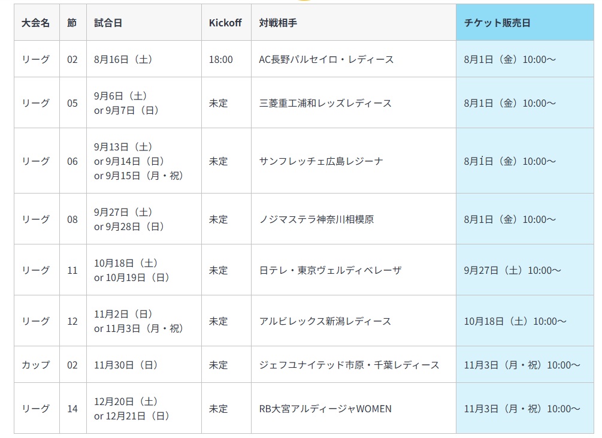Select 三菱重工浦和レッズレディース opponent cell

click(x=325, y=103)
